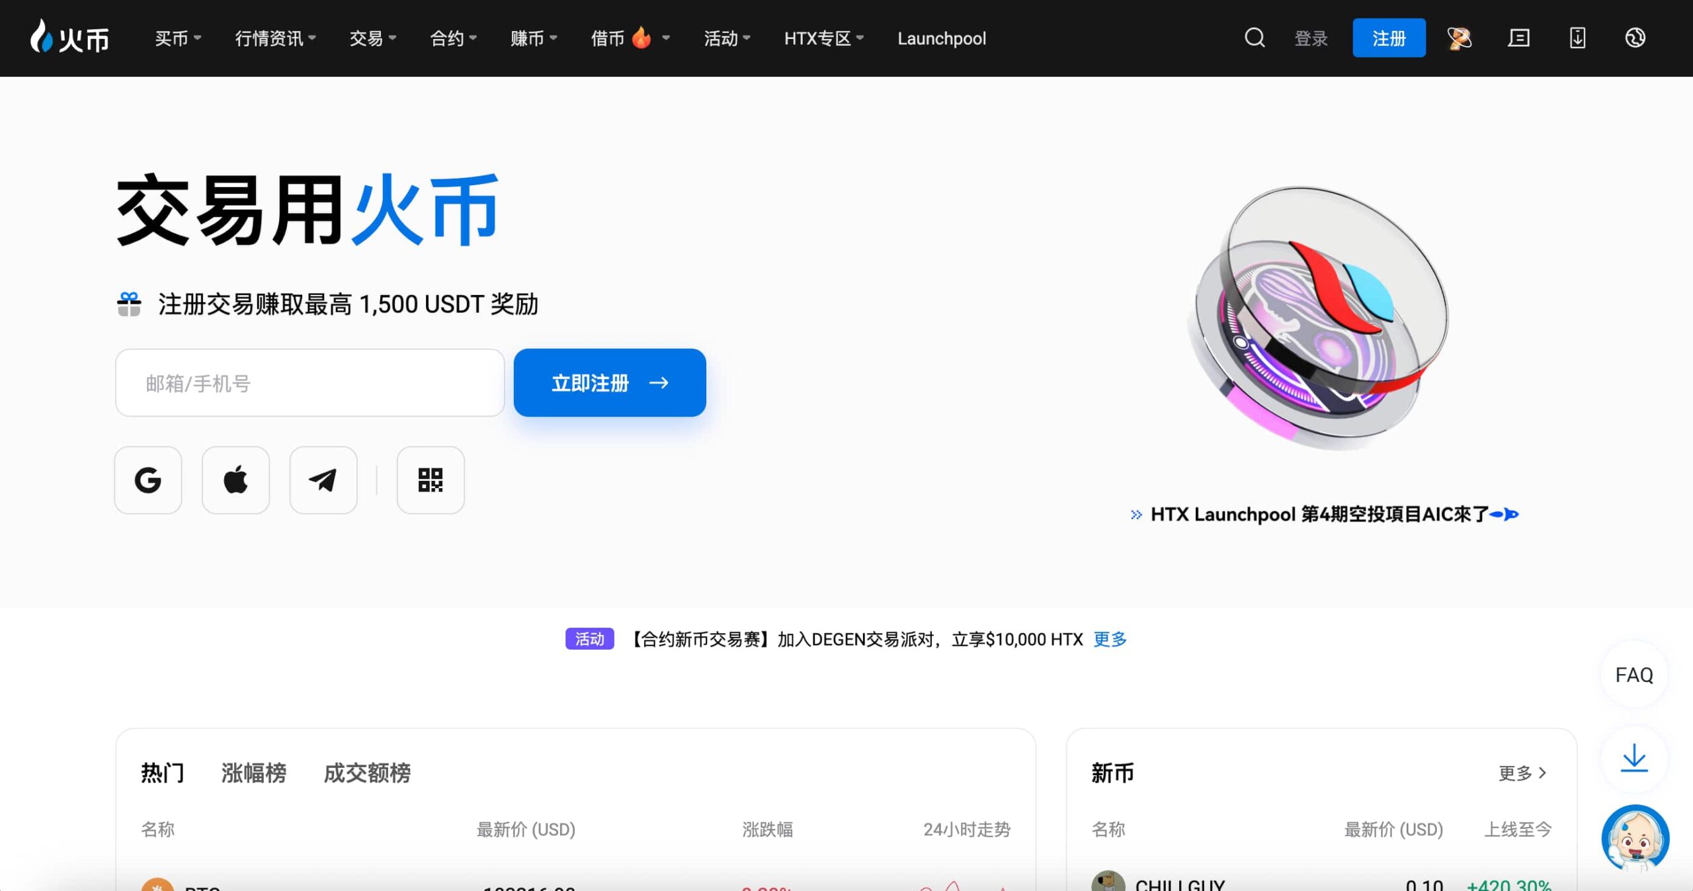Expand the 交易 dropdown menu

point(372,38)
